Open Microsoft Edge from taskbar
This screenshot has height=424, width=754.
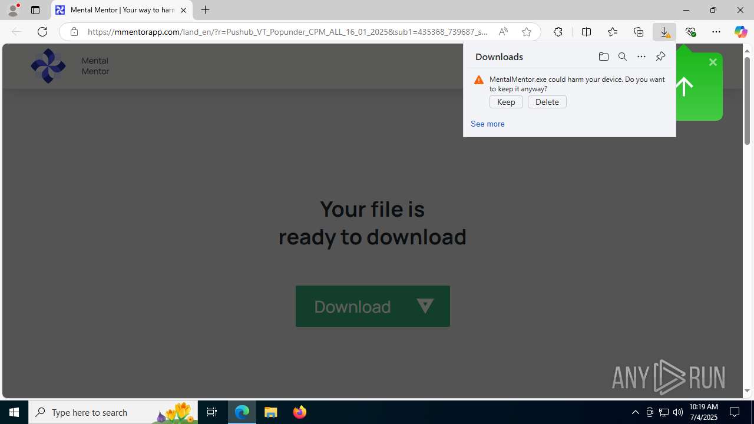tap(242, 412)
